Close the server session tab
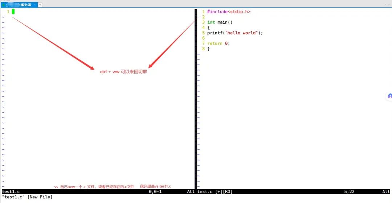Image resolution: width=392 pixels, height=203 pixels. pyautogui.click(x=35, y=5)
